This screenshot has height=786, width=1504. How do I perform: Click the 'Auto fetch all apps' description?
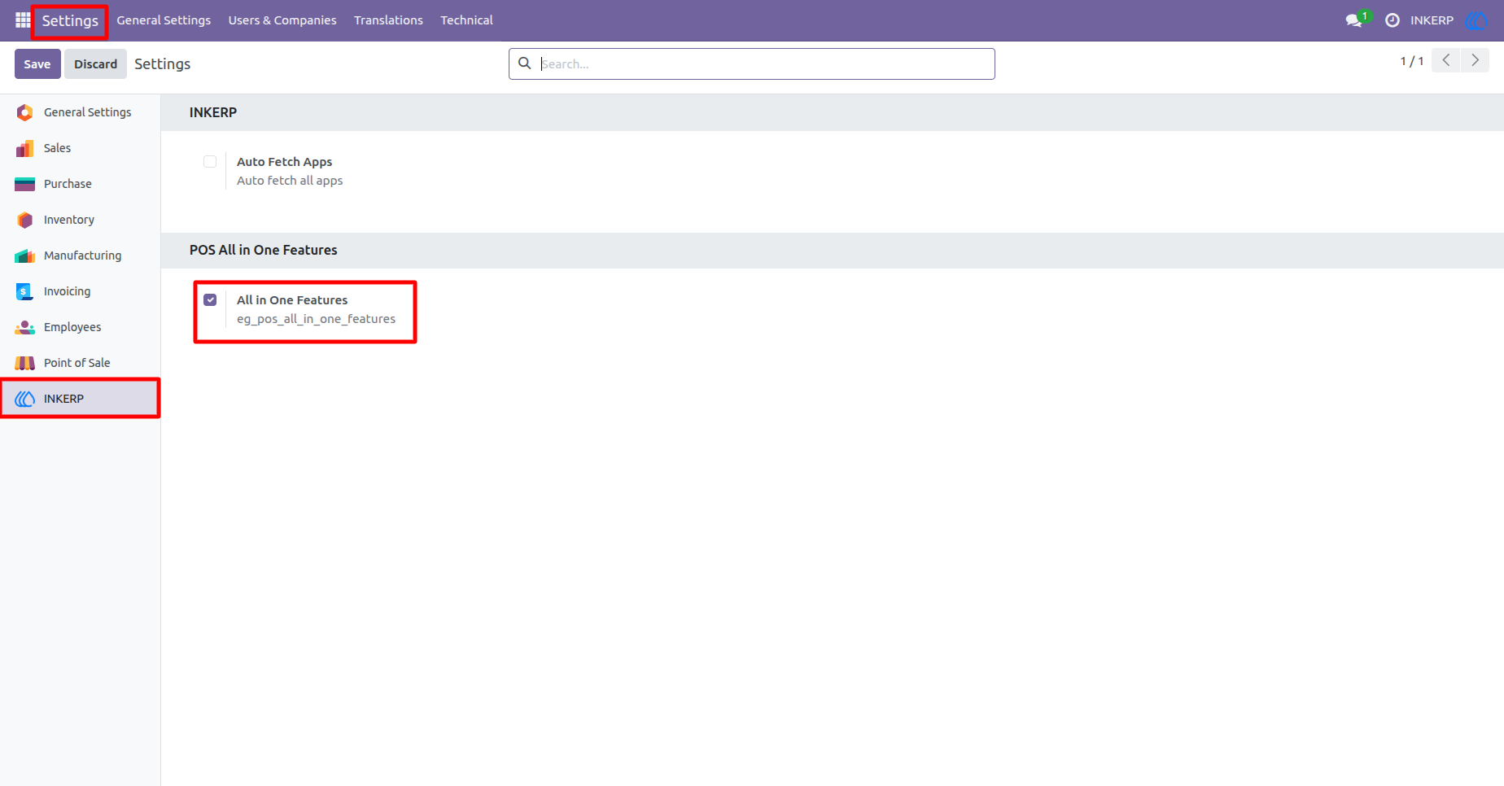tap(290, 181)
